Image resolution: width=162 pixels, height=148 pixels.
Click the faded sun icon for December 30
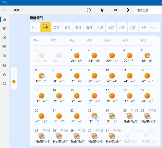coord(41,55)
